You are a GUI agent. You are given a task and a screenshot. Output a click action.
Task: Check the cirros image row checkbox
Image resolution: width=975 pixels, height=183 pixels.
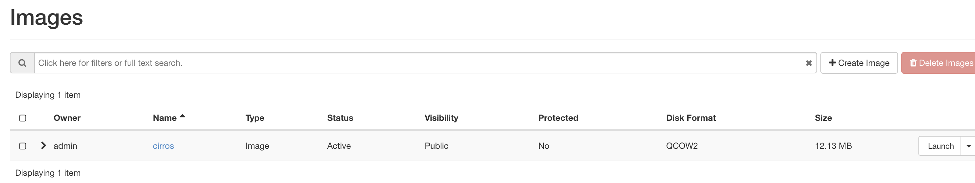point(23,146)
